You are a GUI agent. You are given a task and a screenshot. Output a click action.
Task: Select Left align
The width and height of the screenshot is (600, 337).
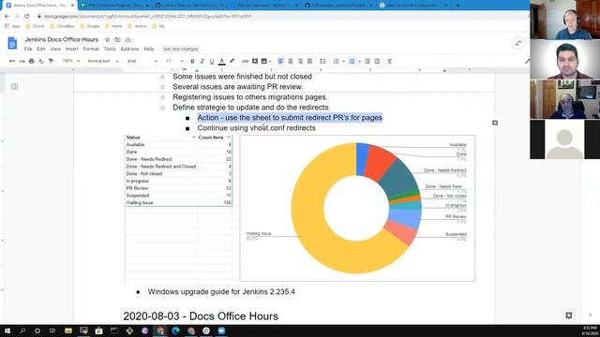[281, 61]
